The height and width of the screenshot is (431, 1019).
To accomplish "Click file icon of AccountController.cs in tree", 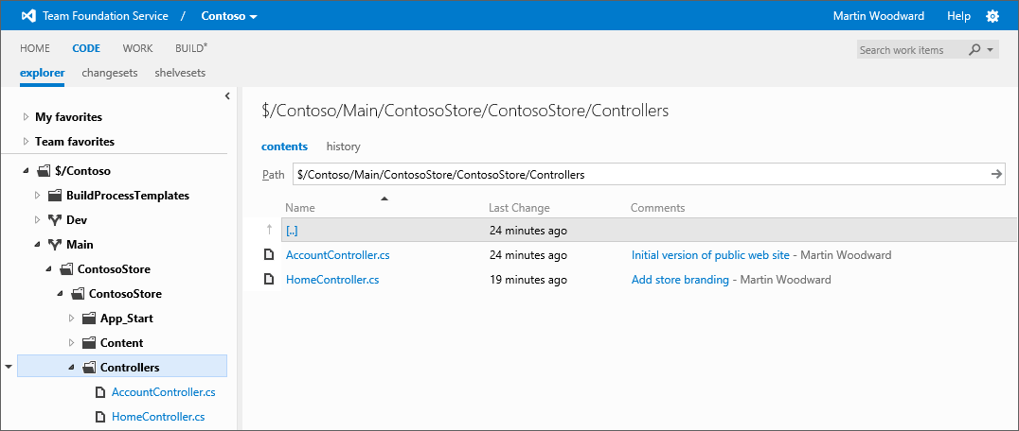I will [x=100, y=392].
